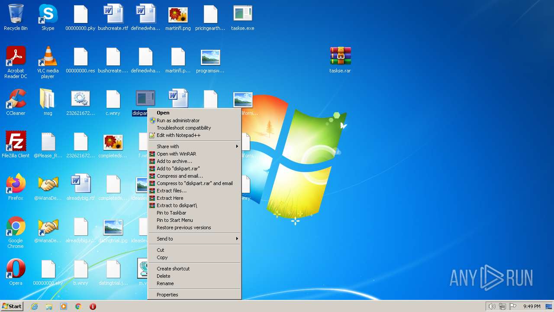This screenshot has height=312, width=554.
Task: Choose Open in the context menu
Action: pos(194,113)
